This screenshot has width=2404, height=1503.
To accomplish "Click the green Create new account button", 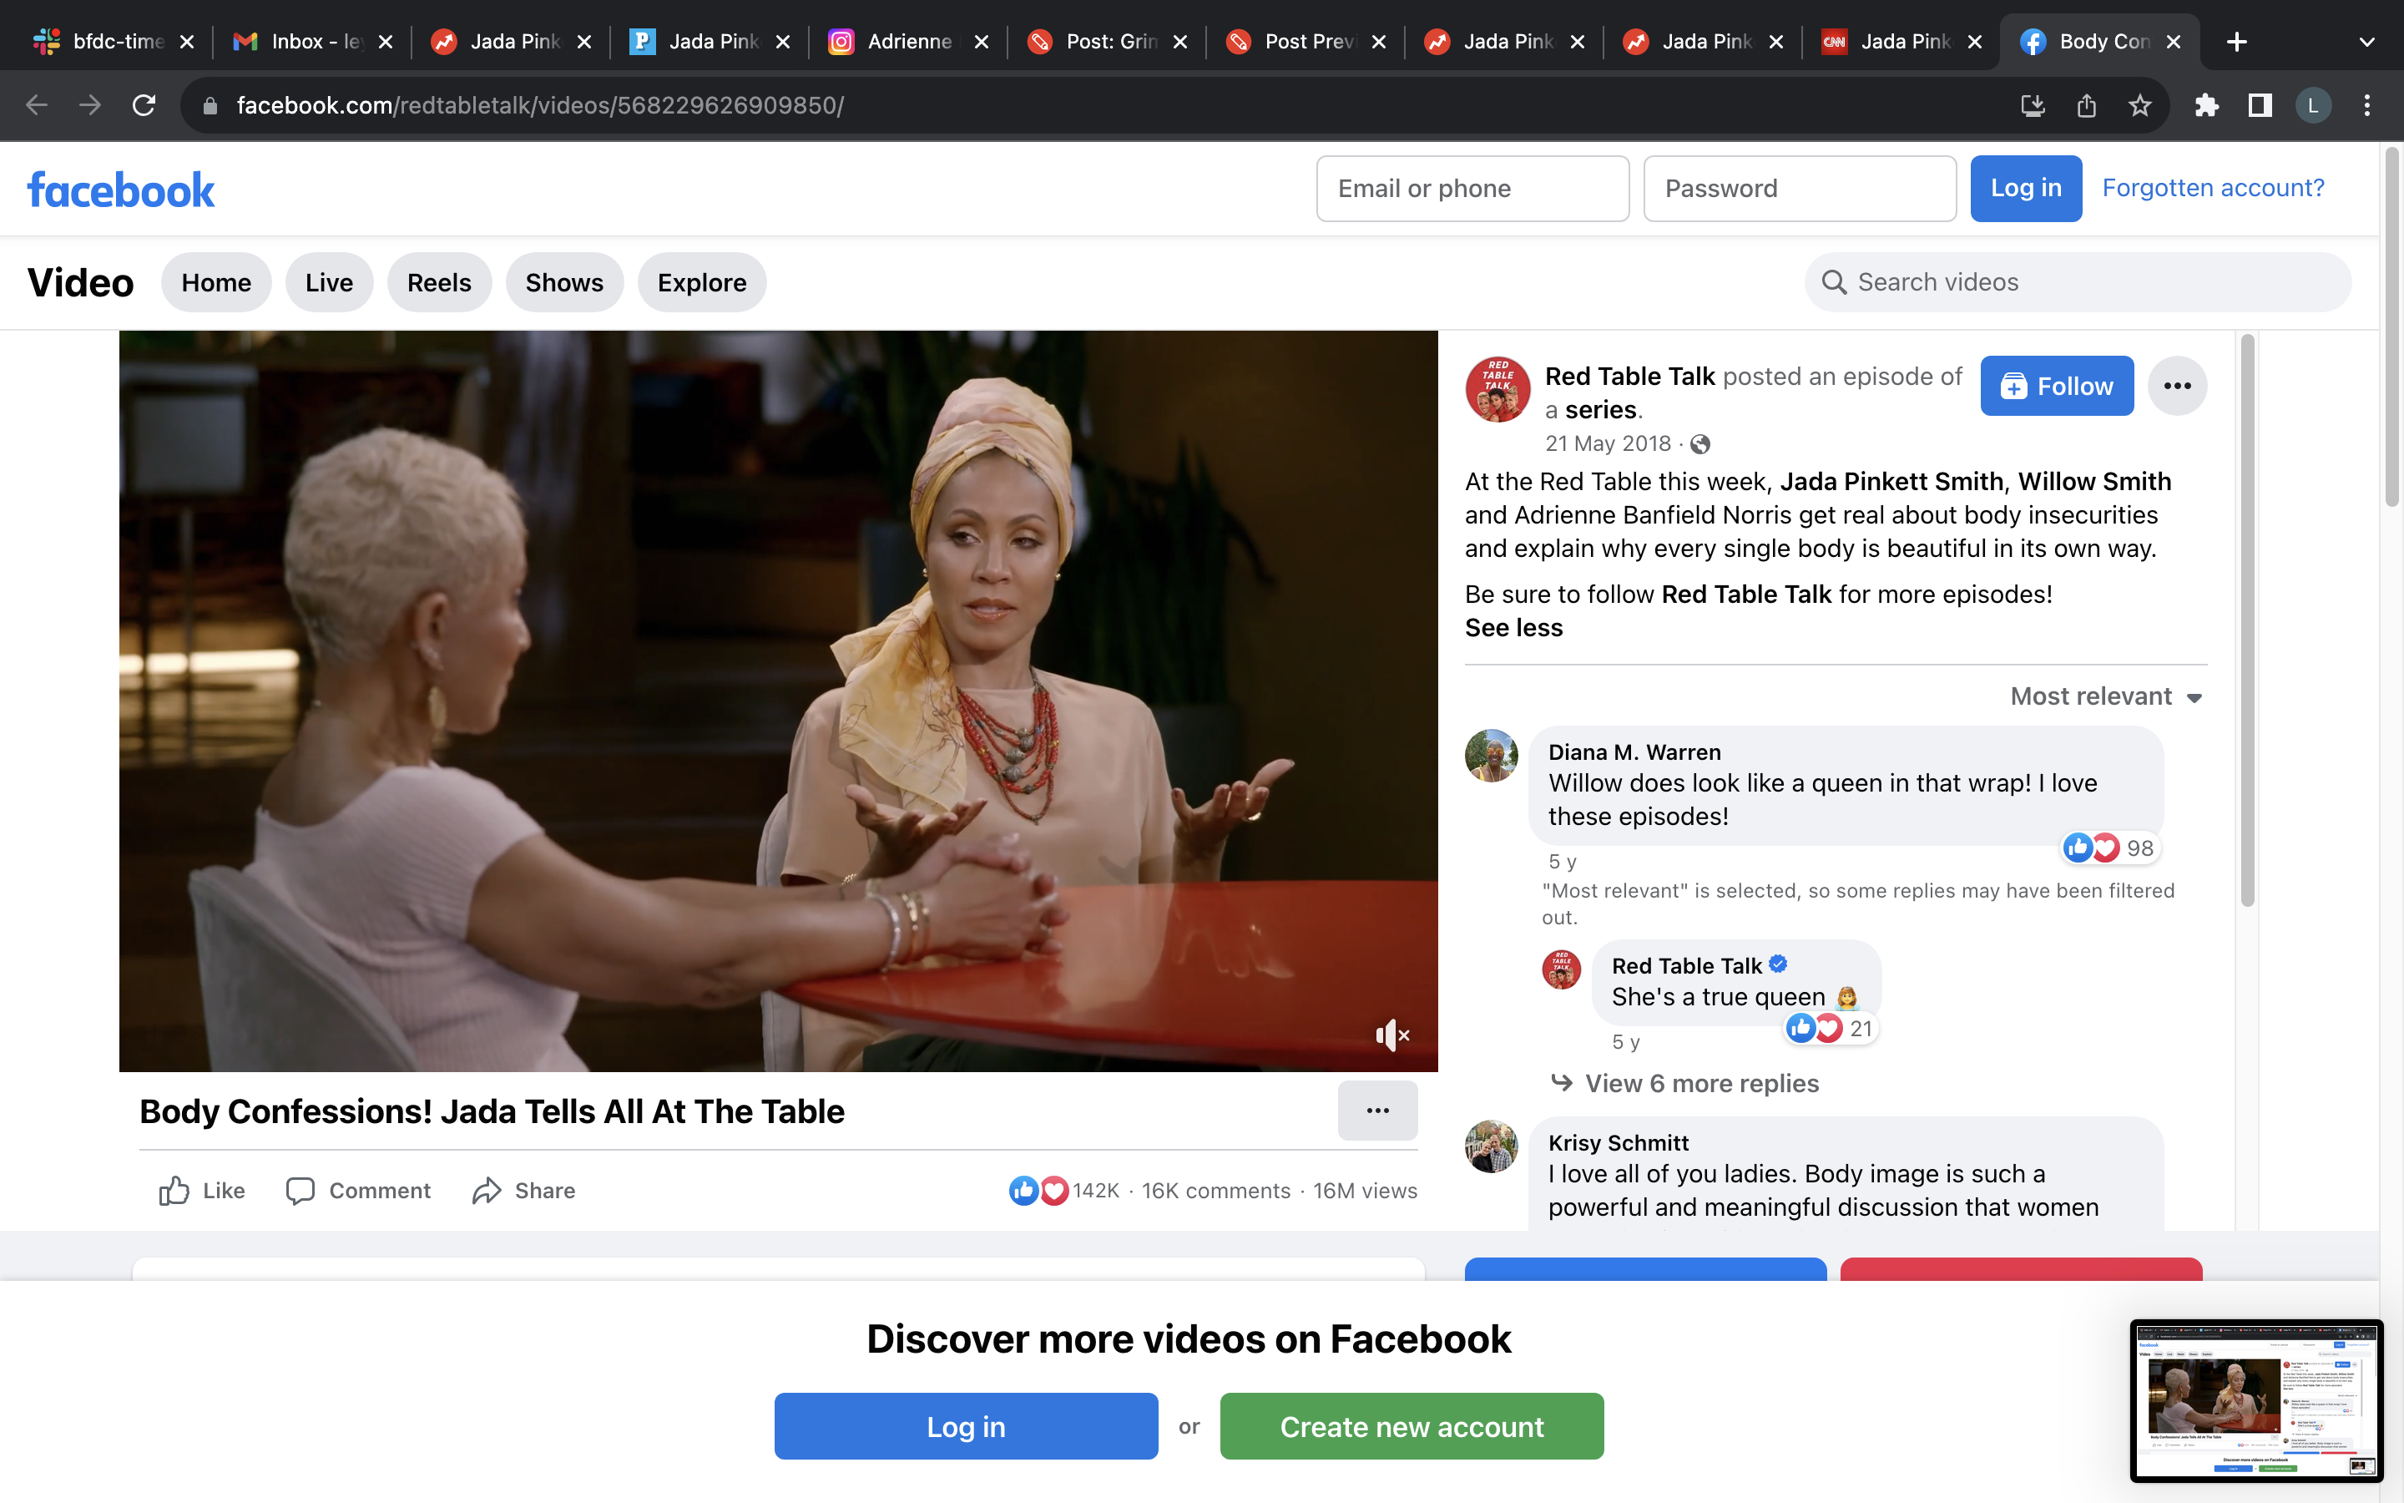I will [1411, 1425].
